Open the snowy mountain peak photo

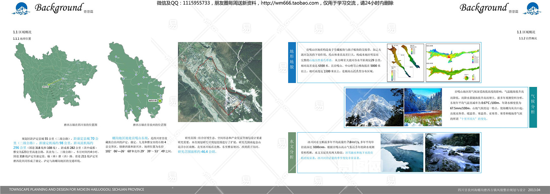pyautogui.click(x=374, y=107)
